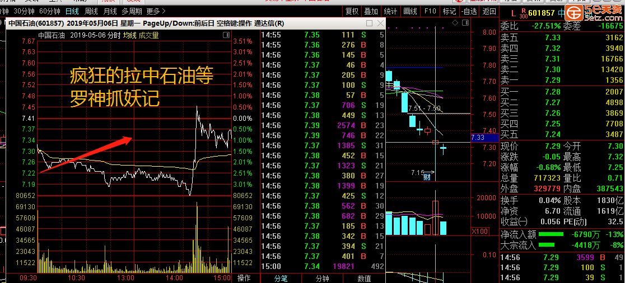Click the 大宗流入 value -4418万
This screenshot has height=283, width=625.
tap(587, 245)
